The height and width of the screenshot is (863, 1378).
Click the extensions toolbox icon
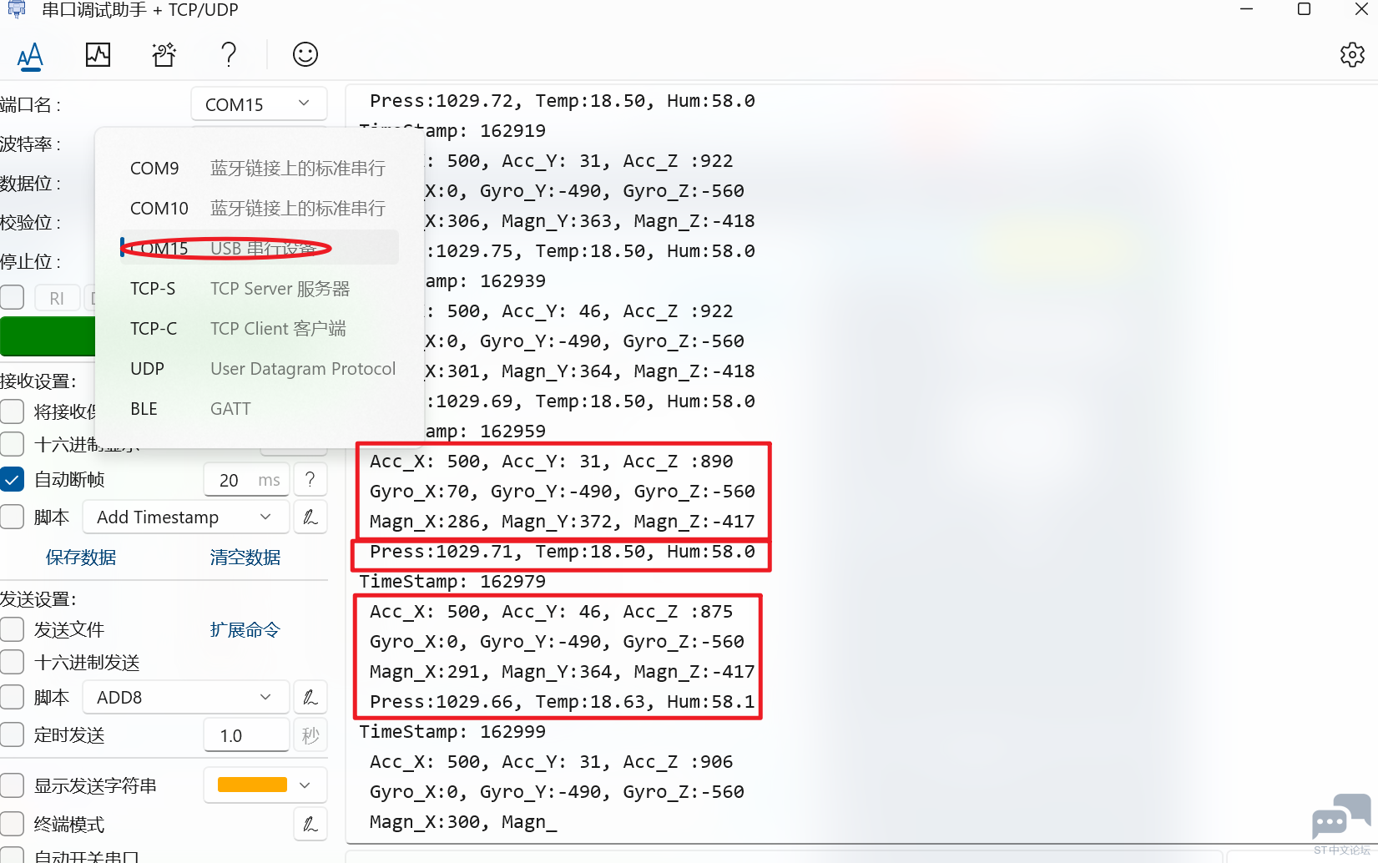164,55
